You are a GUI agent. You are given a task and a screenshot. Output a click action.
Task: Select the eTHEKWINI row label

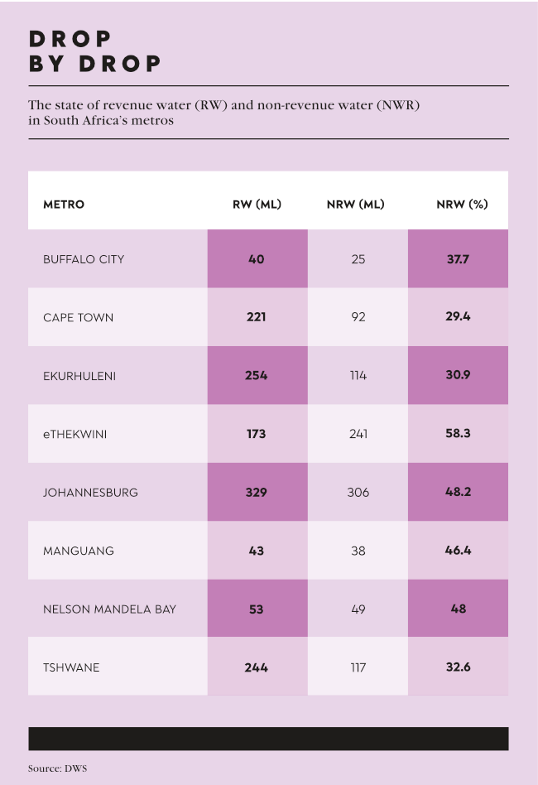tap(74, 434)
